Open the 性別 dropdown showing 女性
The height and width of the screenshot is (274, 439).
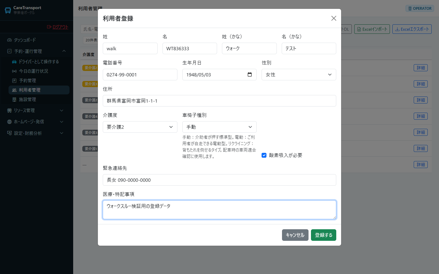tap(299, 75)
